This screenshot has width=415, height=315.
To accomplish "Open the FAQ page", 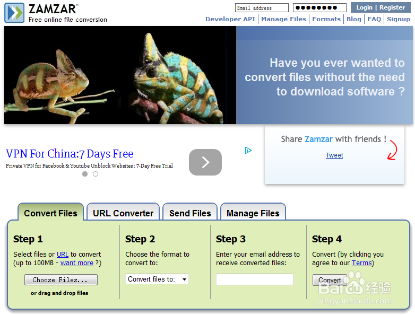I will tap(374, 19).
